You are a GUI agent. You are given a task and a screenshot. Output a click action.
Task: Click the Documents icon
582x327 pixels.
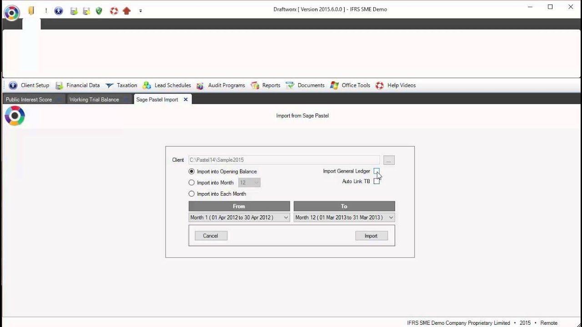290,85
